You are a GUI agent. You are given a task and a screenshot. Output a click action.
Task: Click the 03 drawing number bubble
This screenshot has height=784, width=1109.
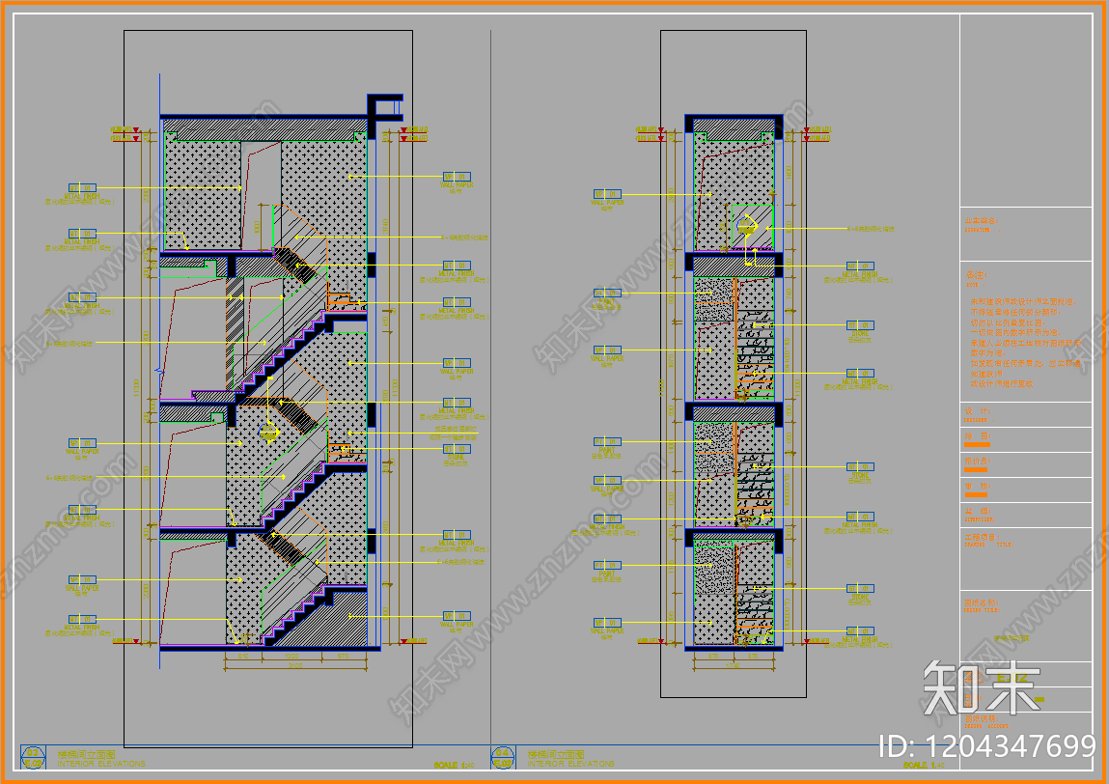click(x=33, y=757)
